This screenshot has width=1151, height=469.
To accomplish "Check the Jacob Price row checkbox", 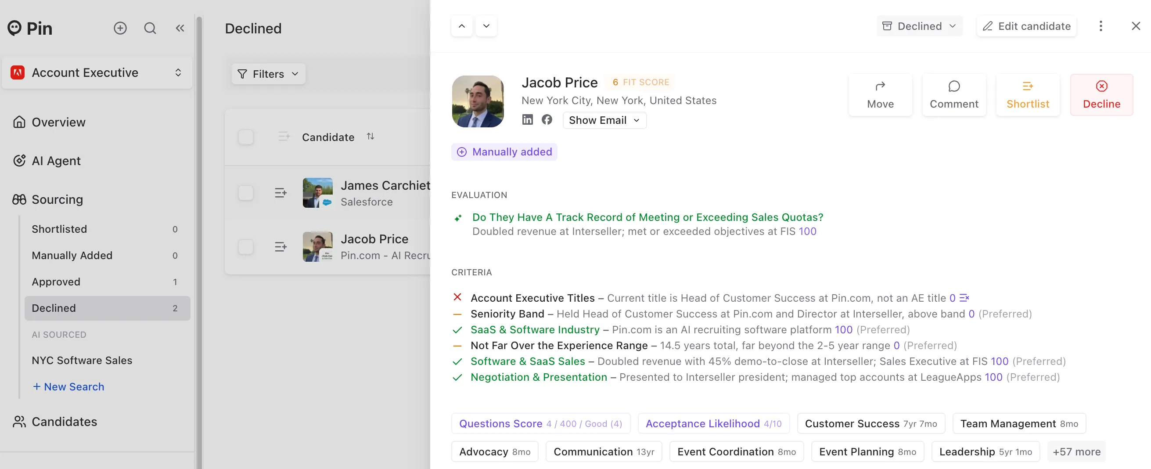I will point(246,246).
